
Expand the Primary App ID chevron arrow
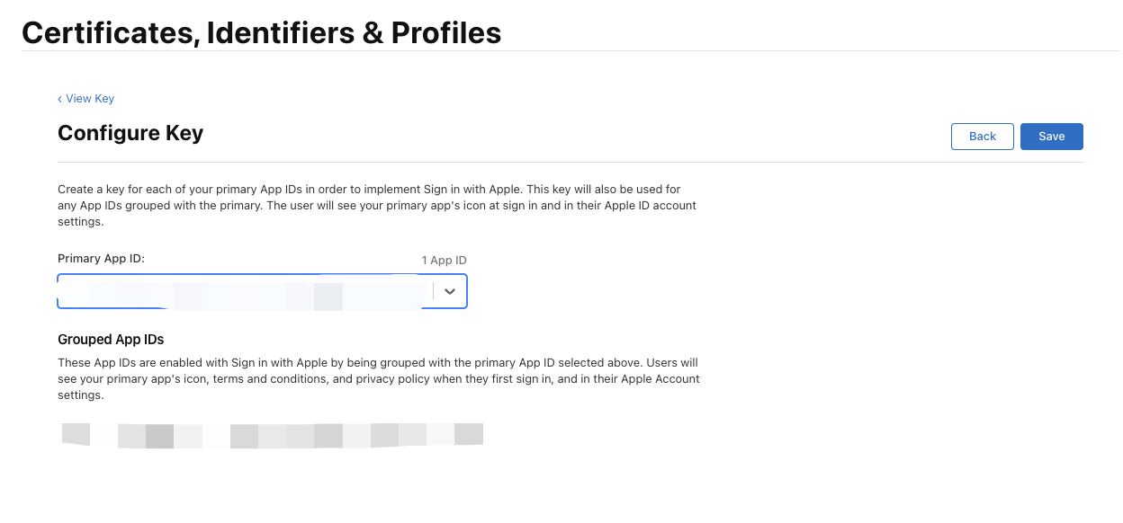451,291
